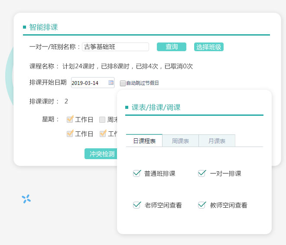Image resolution: width=286 pixels, height=245 pixels.
Task: Click the 选择班级 button
Action: 209,47
